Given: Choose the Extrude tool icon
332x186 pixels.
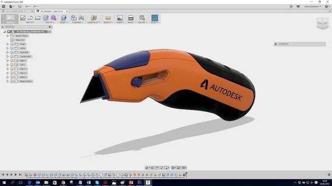Looking at the screenshot, I should [x=46, y=18].
